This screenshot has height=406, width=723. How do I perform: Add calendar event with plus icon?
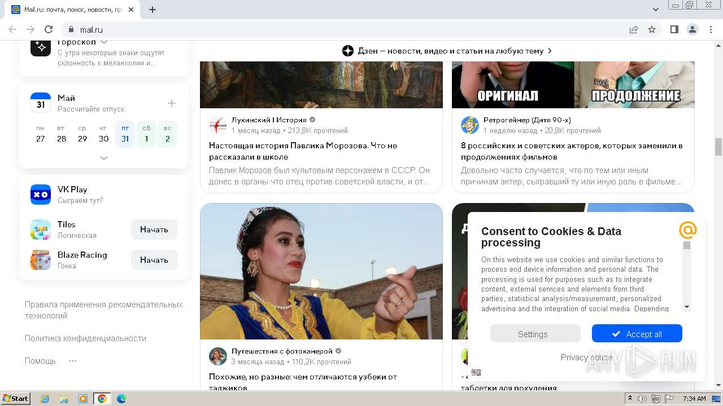click(x=172, y=103)
